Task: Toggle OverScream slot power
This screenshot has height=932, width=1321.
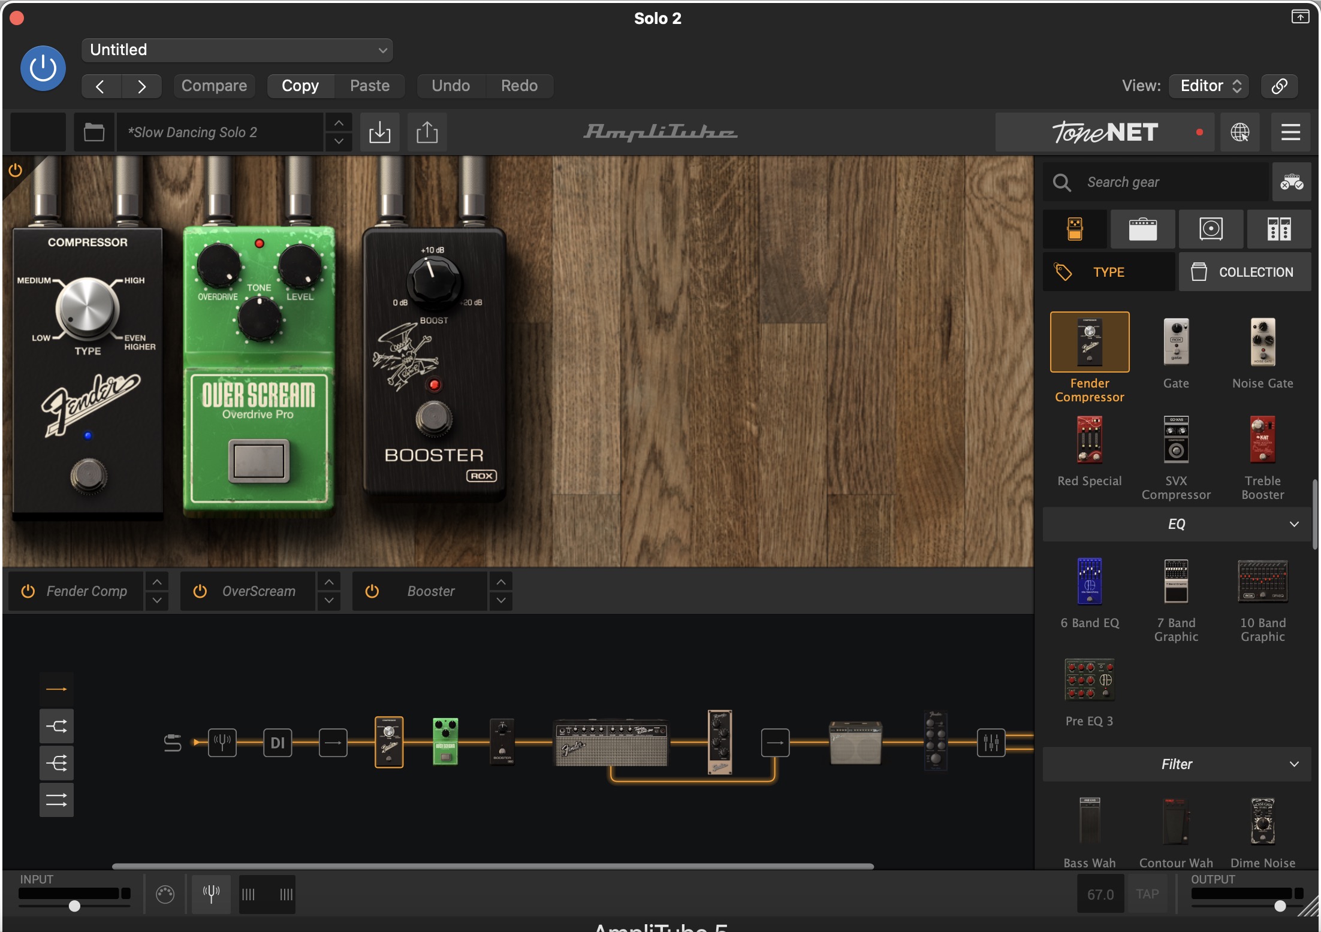Action: (x=200, y=592)
